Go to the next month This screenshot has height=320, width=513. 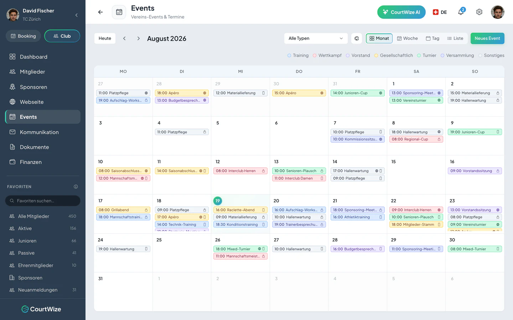(x=139, y=38)
